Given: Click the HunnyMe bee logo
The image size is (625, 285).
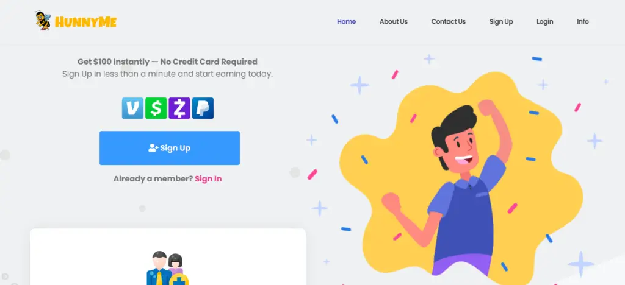Looking at the screenshot, I should [x=43, y=21].
